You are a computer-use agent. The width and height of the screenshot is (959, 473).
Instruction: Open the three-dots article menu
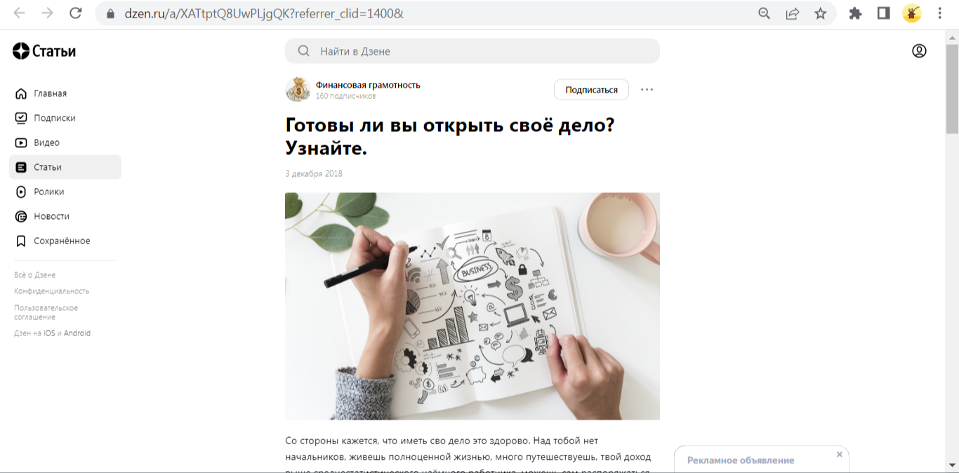[x=647, y=90]
